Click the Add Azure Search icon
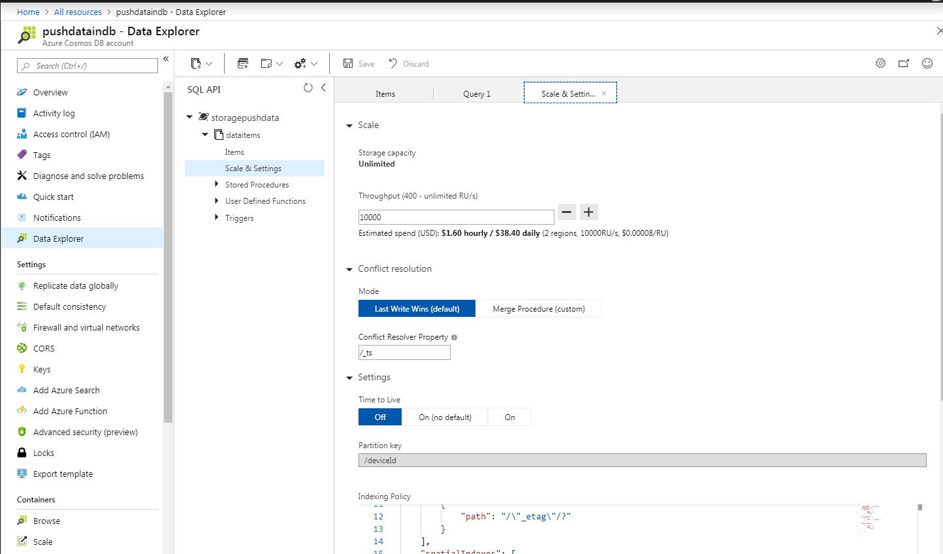The image size is (943, 554). pos(22,390)
